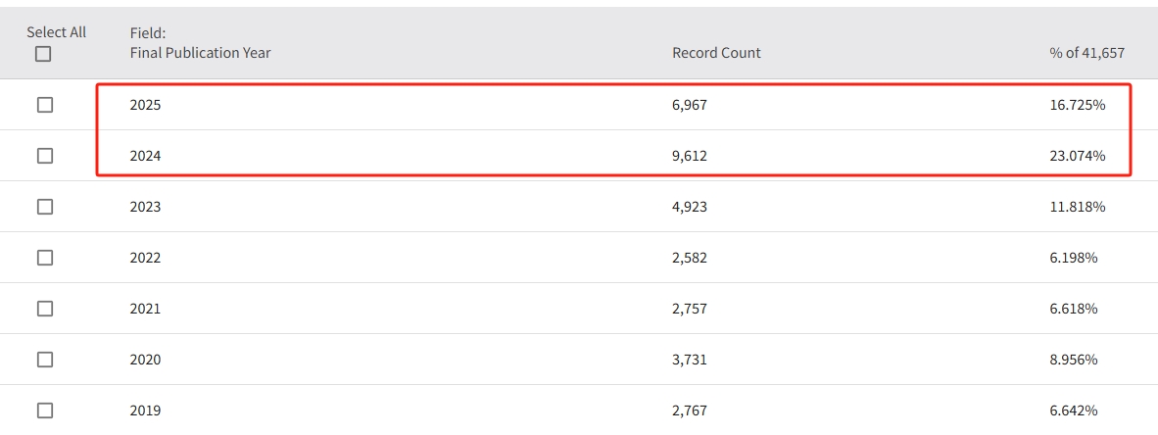Screen dimensions: 1158x435
Task: Check the Select All checkbox
Action: click(43, 55)
